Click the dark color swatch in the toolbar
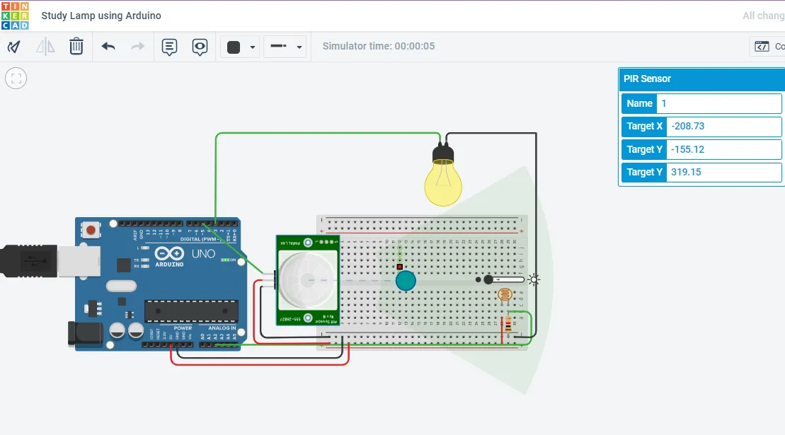Viewport: 785px width, 435px height. click(234, 46)
